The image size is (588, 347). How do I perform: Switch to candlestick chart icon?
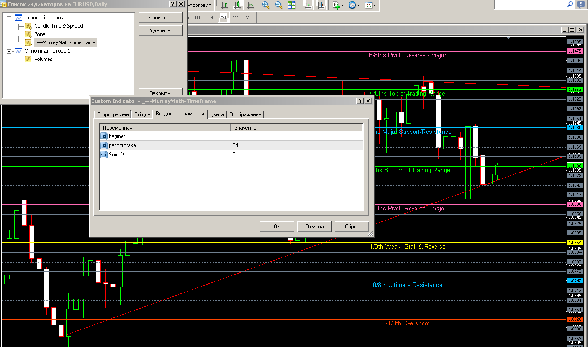pos(238,6)
